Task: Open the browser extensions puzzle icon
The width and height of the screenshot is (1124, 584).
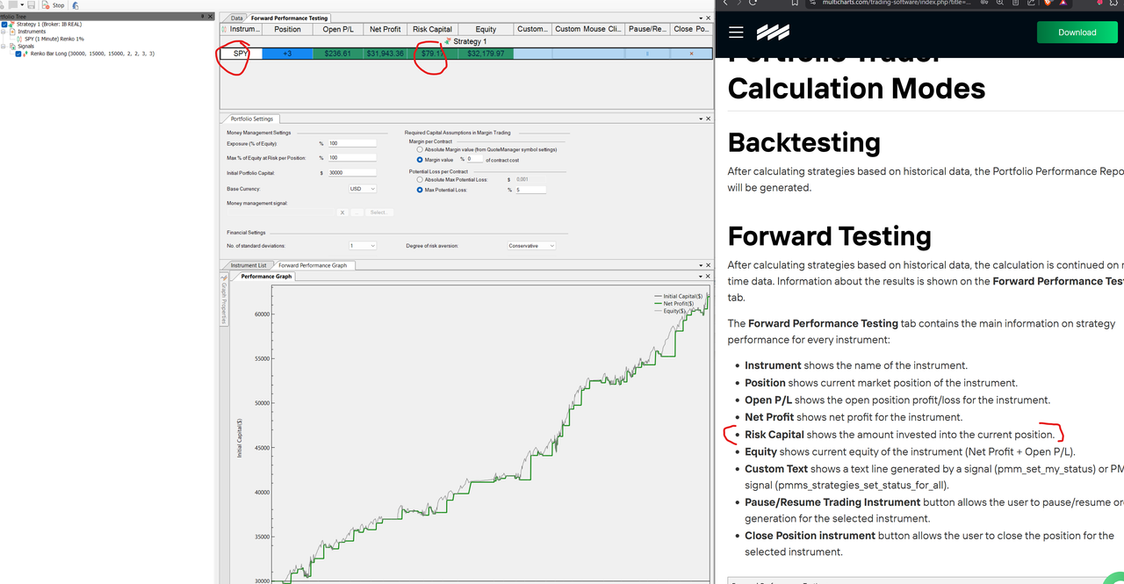Action: pyautogui.click(x=1113, y=4)
